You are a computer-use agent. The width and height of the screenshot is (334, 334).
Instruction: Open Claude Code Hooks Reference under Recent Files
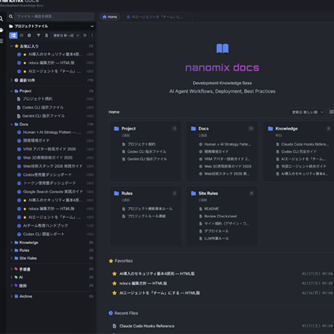[x=147, y=326]
